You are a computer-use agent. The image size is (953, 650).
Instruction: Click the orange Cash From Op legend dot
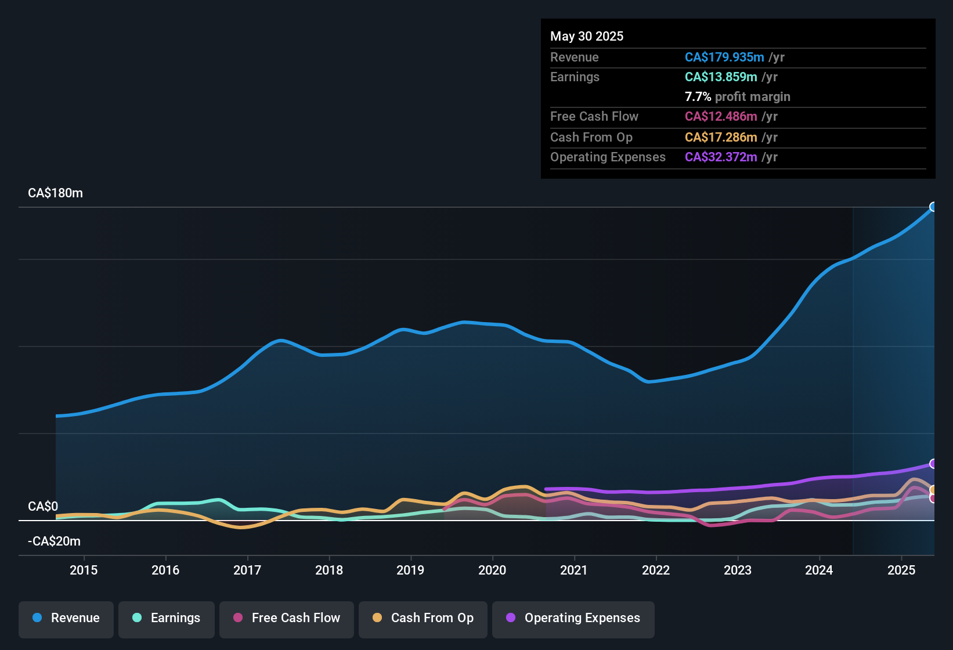pos(377,617)
